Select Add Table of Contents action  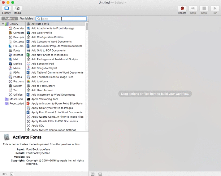pyautogui.click(x=56, y=73)
